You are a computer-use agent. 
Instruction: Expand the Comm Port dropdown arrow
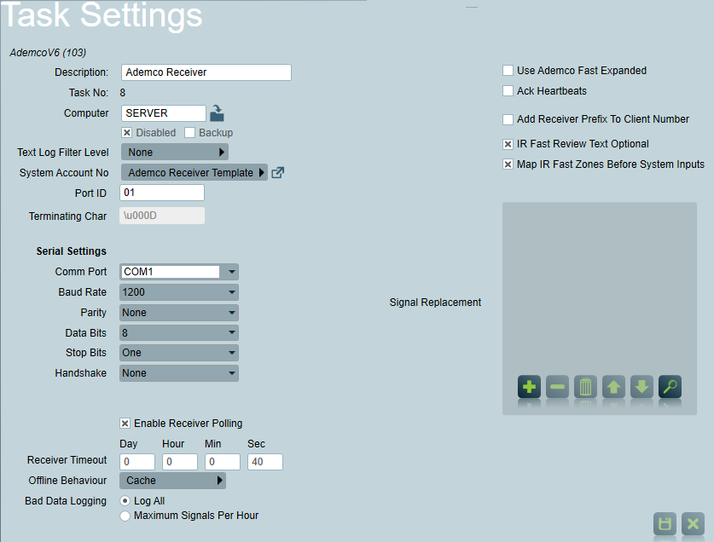coord(232,272)
